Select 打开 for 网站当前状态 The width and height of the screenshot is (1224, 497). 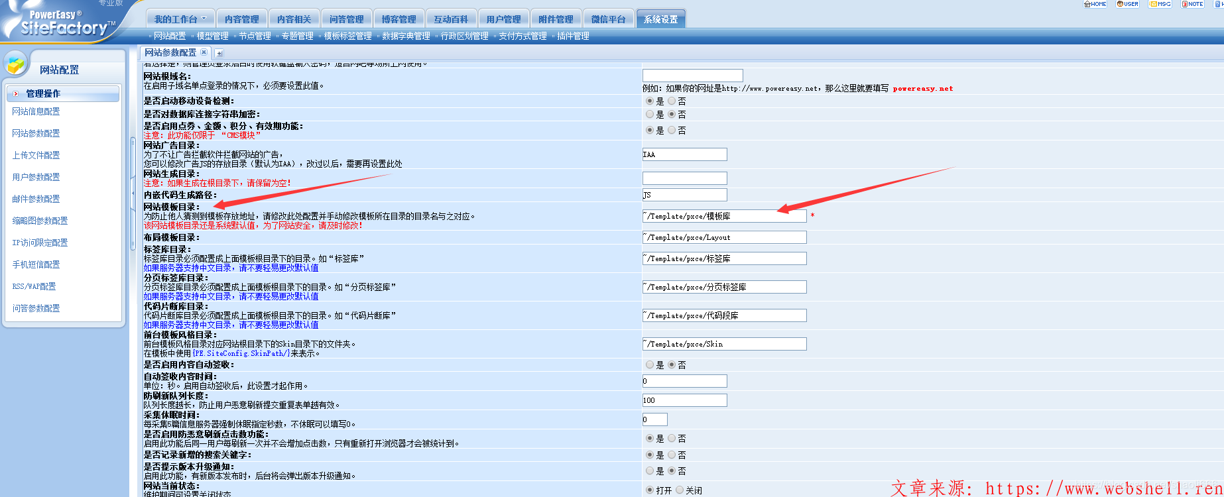coord(650,490)
